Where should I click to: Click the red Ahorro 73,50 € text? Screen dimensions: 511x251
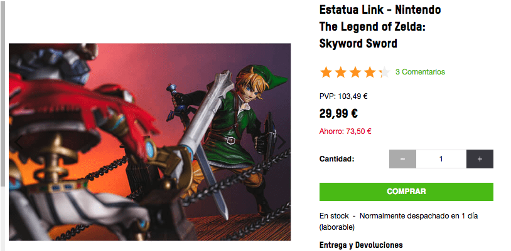(x=345, y=131)
